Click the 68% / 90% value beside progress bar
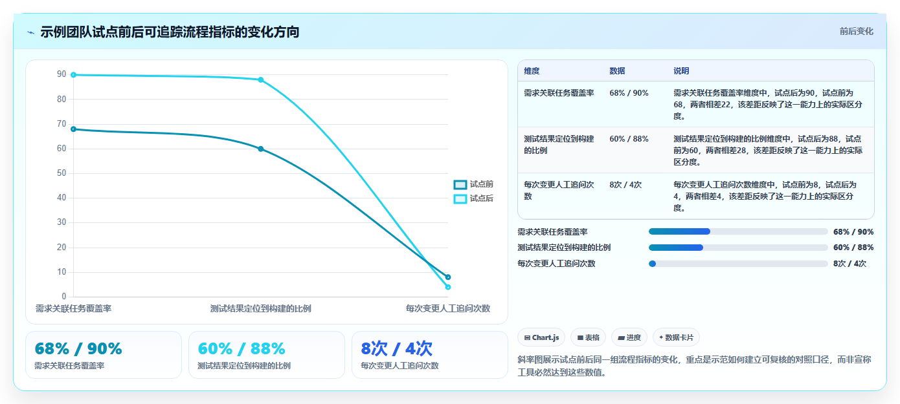The width and height of the screenshot is (900, 404). point(853,231)
